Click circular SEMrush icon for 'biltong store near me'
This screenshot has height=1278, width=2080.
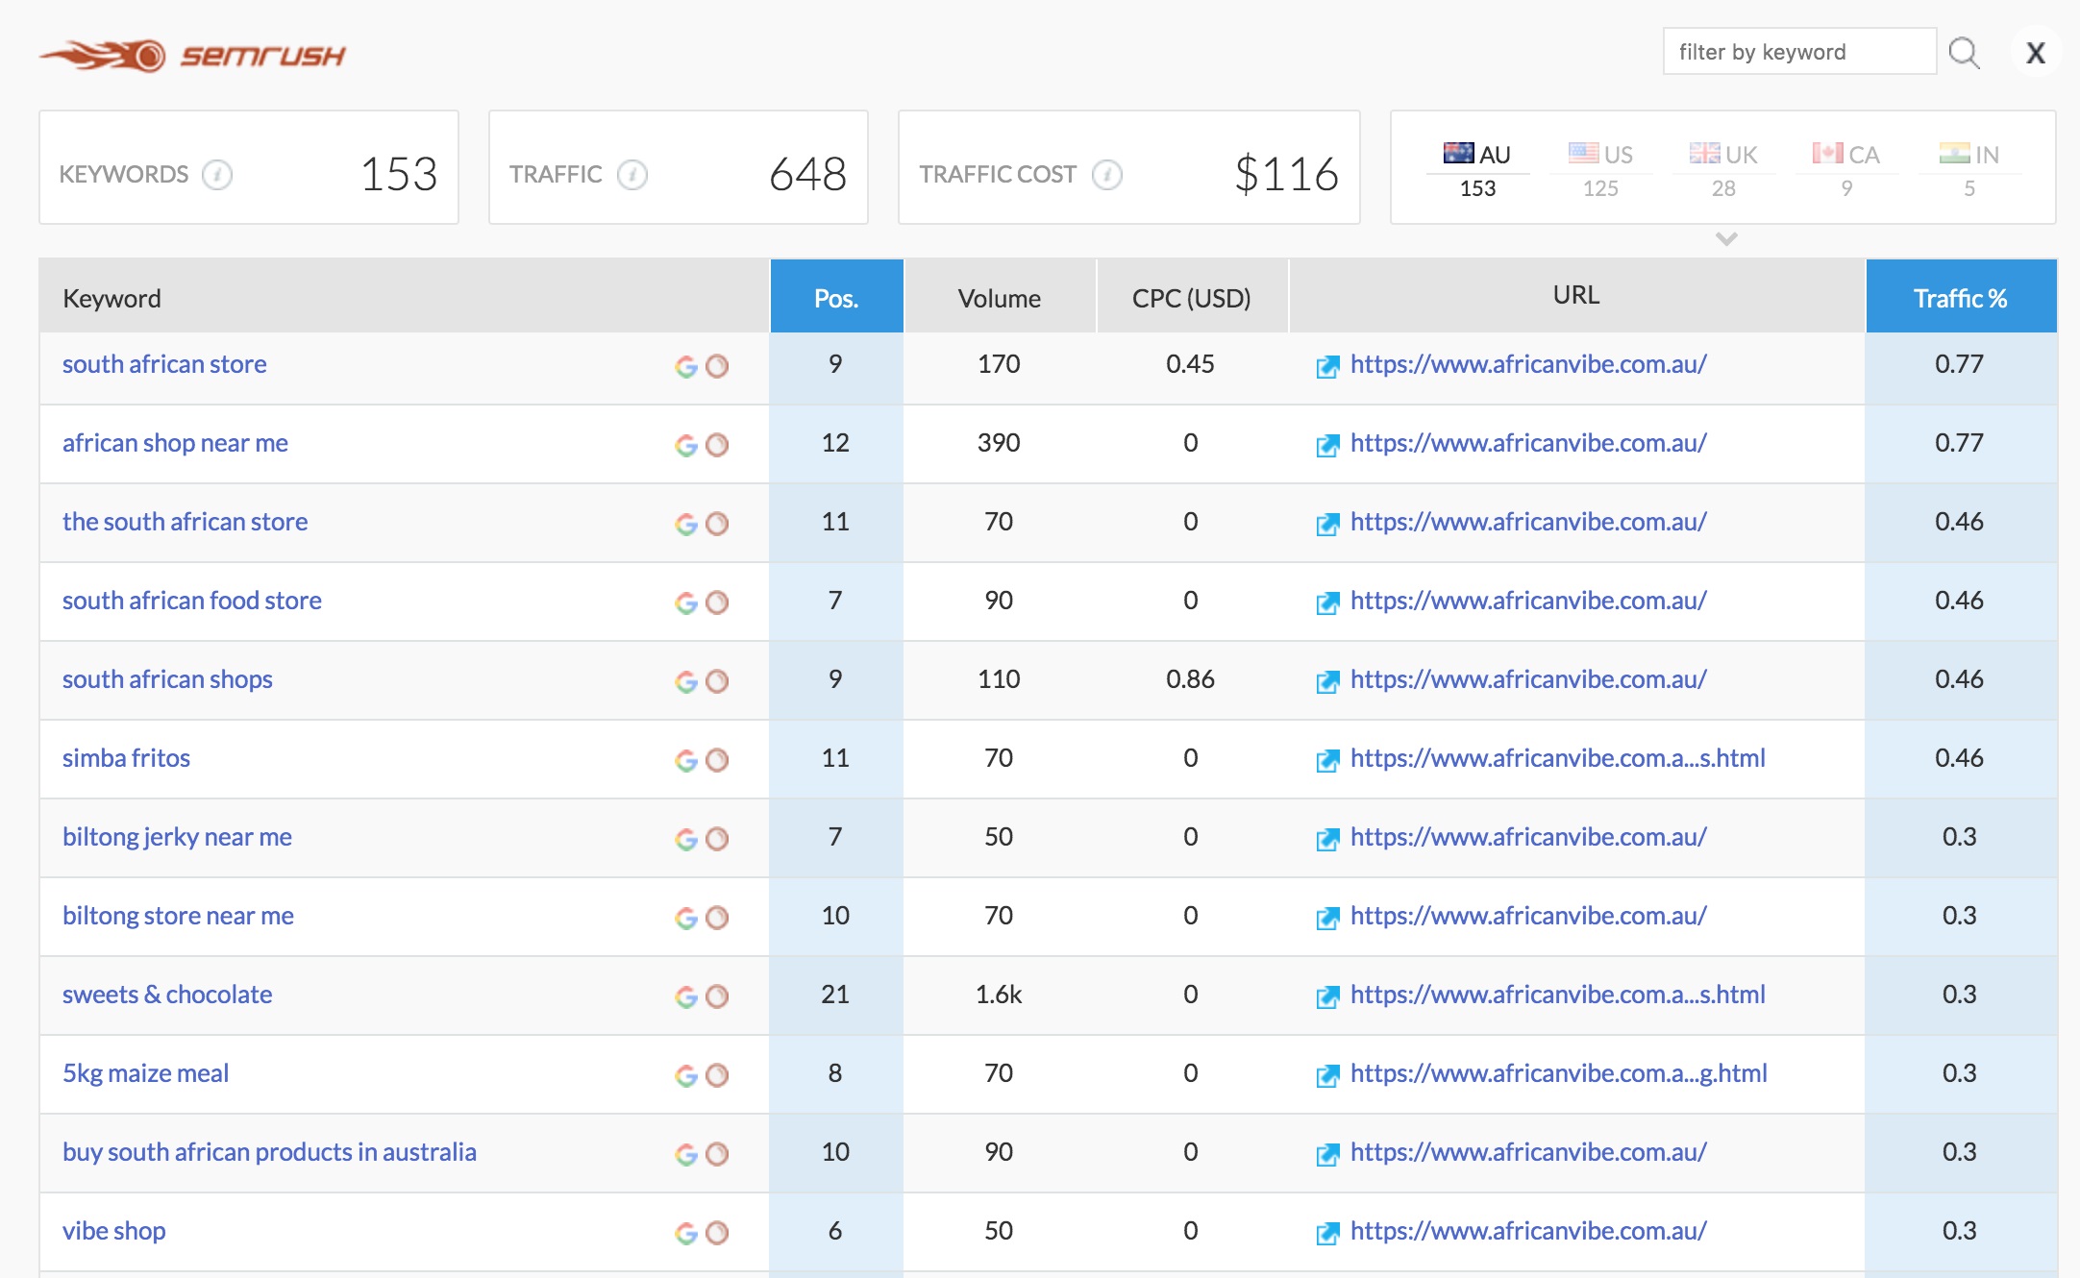[717, 918]
